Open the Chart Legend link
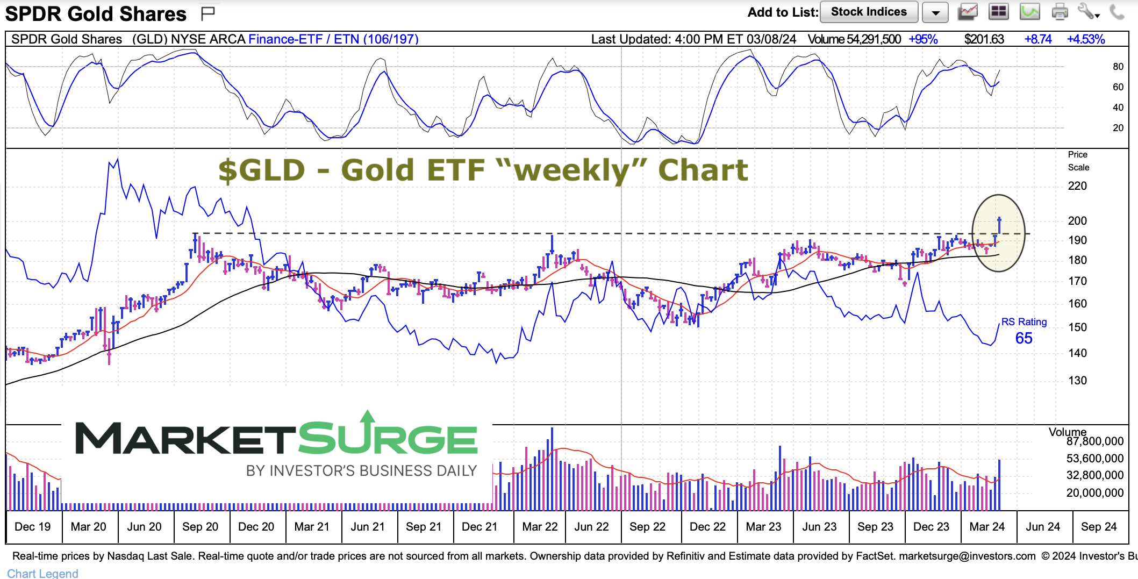Screen dimensions: 1138x579 [43, 573]
